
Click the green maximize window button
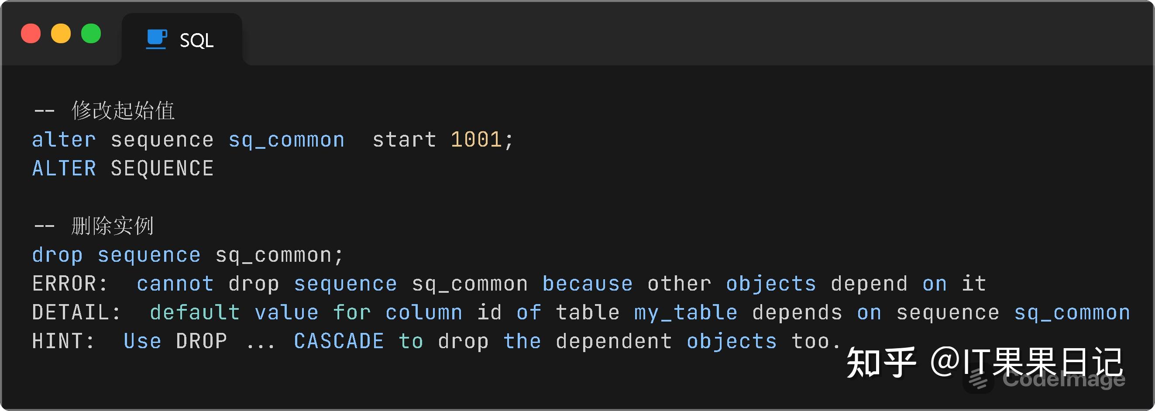pos(91,34)
